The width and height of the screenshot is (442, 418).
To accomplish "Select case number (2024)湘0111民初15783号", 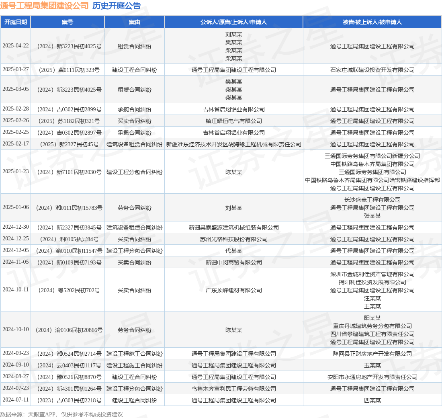I will (x=69, y=208).
